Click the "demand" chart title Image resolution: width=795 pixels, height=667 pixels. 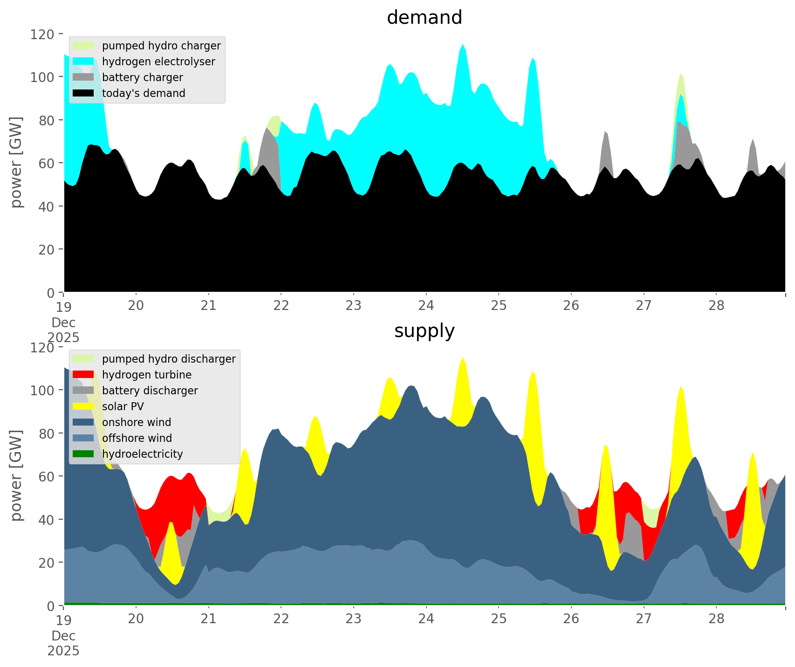(424, 18)
